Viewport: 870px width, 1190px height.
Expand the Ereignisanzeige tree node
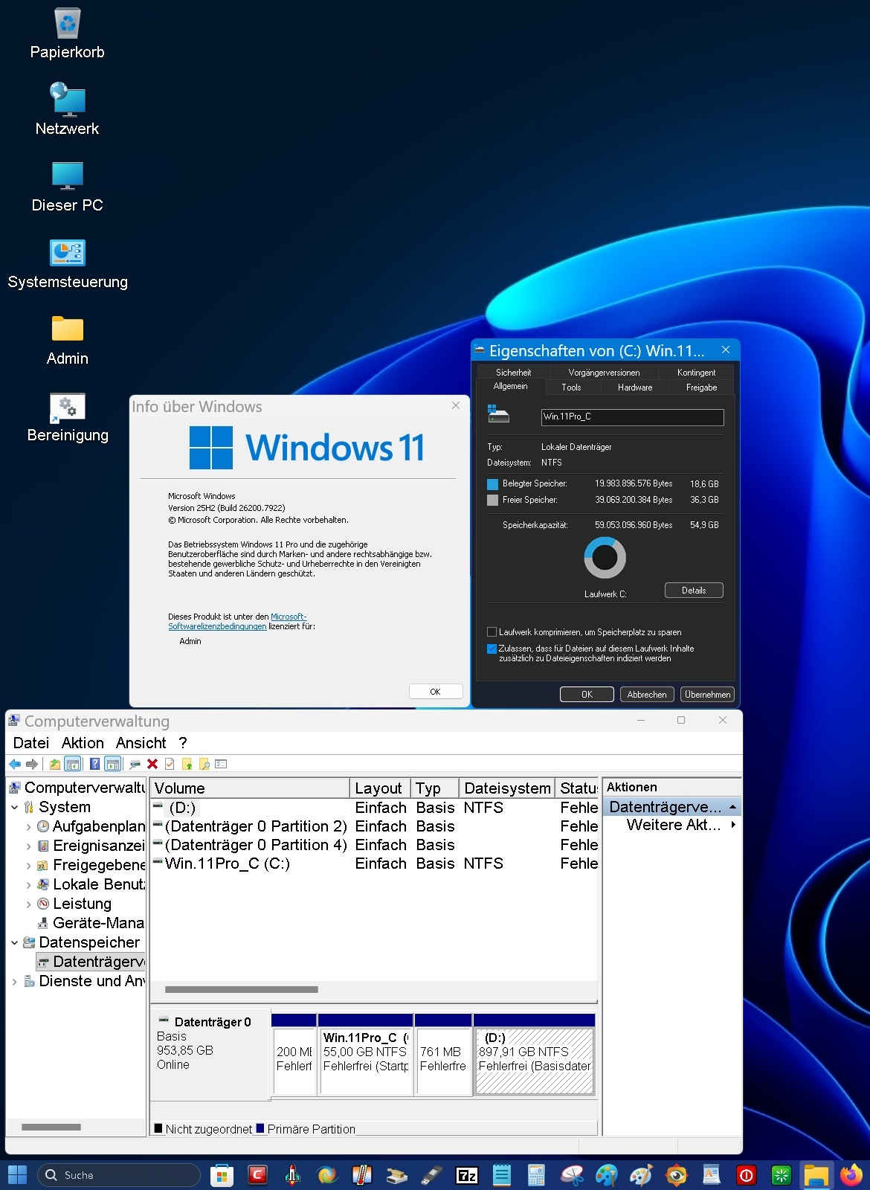coord(28,846)
